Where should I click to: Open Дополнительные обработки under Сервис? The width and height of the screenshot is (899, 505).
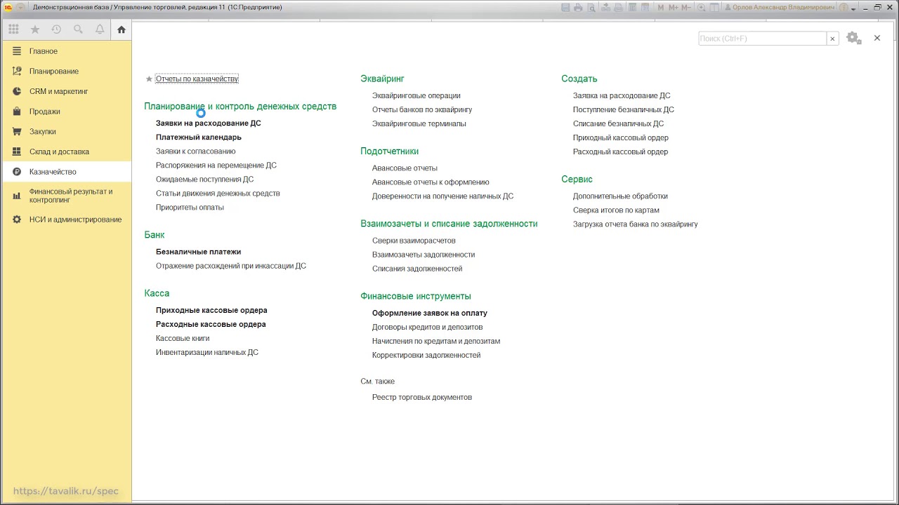(620, 196)
